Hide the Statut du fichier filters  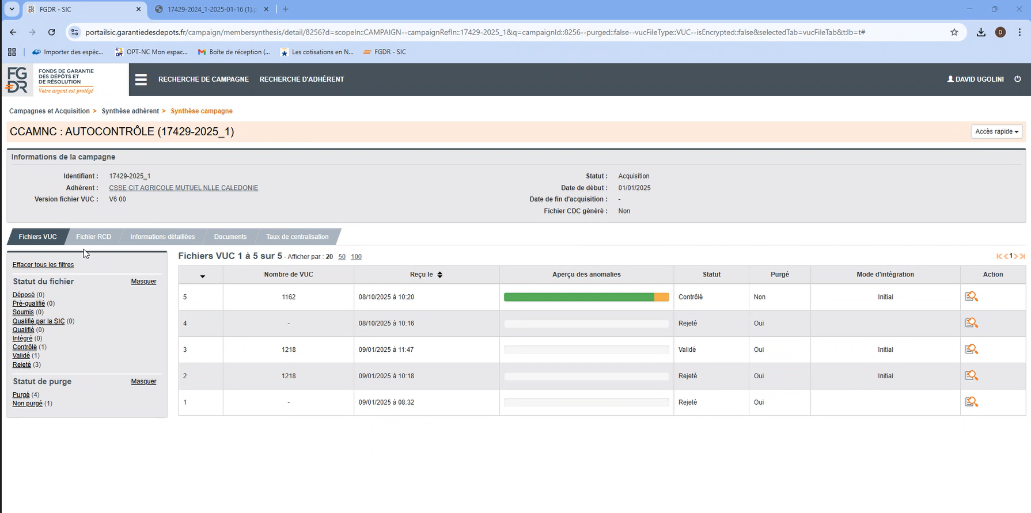[x=143, y=282]
